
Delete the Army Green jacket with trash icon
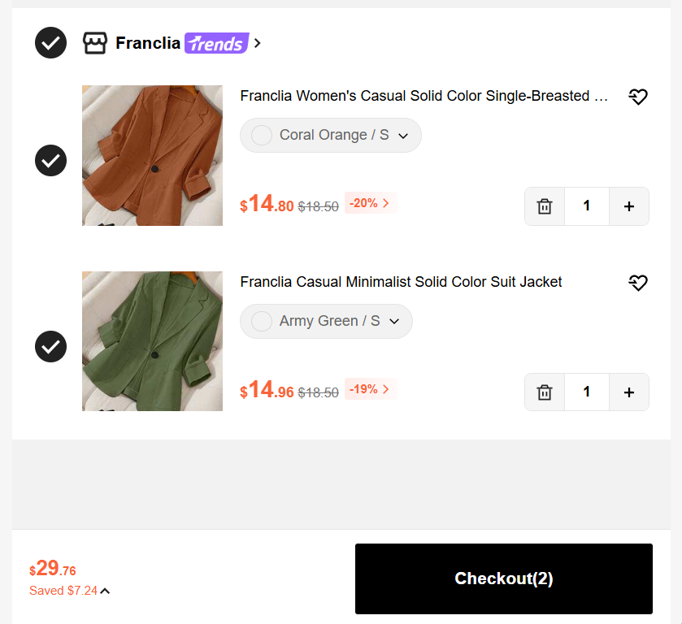(545, 392)
